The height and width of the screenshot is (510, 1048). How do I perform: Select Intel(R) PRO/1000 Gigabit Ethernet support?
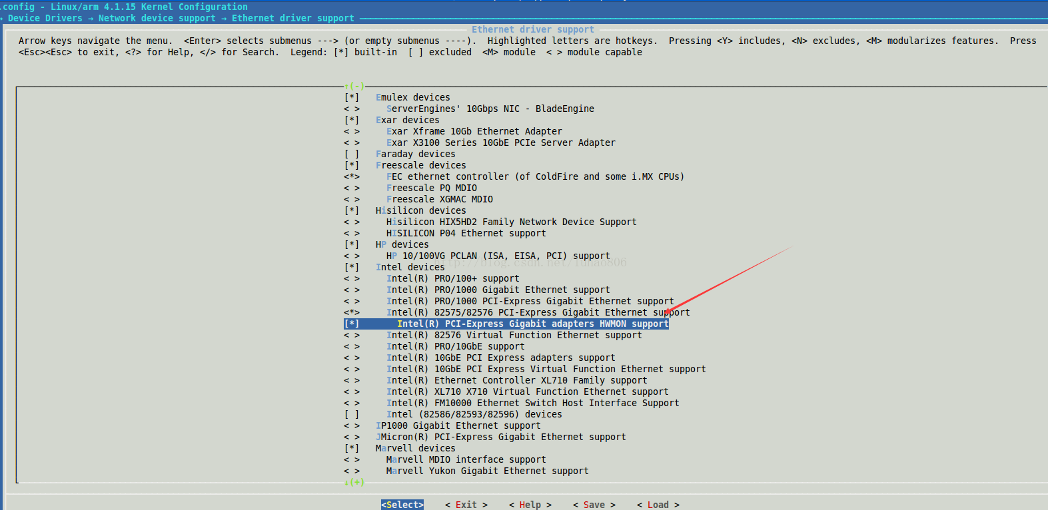[x=498, y=290]
